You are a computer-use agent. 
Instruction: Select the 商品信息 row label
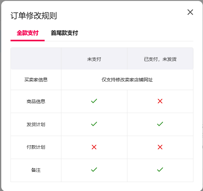(x=36, y=101)
